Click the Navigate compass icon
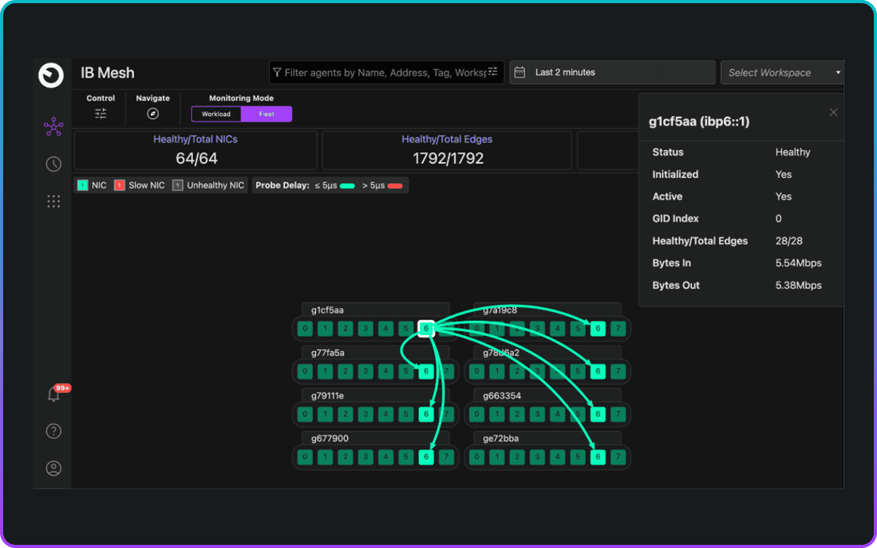The width and height of the screenshot is (877, 548). pyautogui.click(x=153, y=114)
